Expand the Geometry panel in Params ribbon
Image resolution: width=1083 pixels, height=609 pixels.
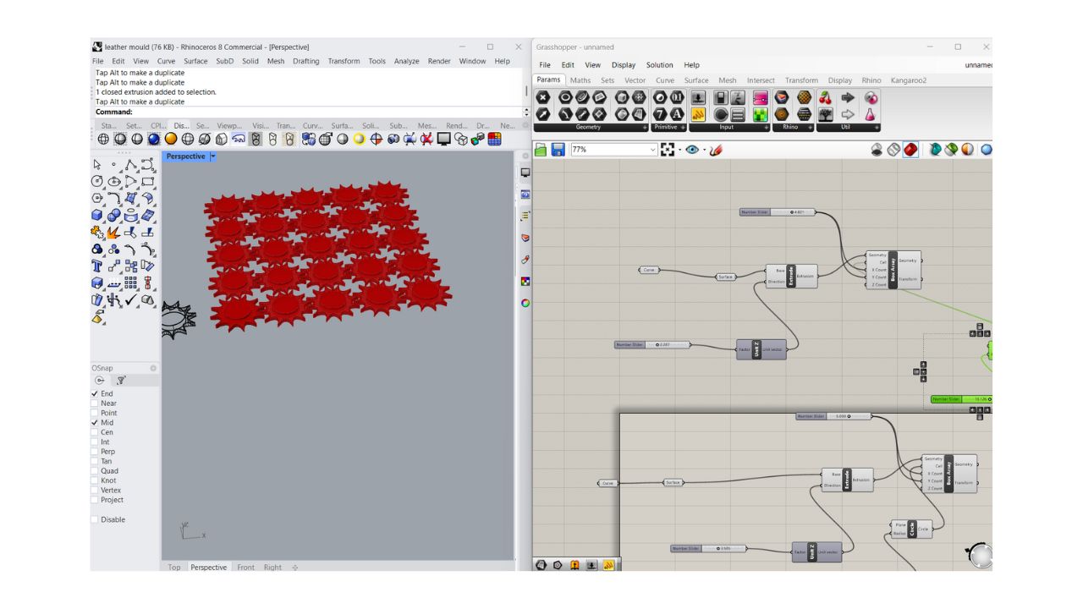645,128
